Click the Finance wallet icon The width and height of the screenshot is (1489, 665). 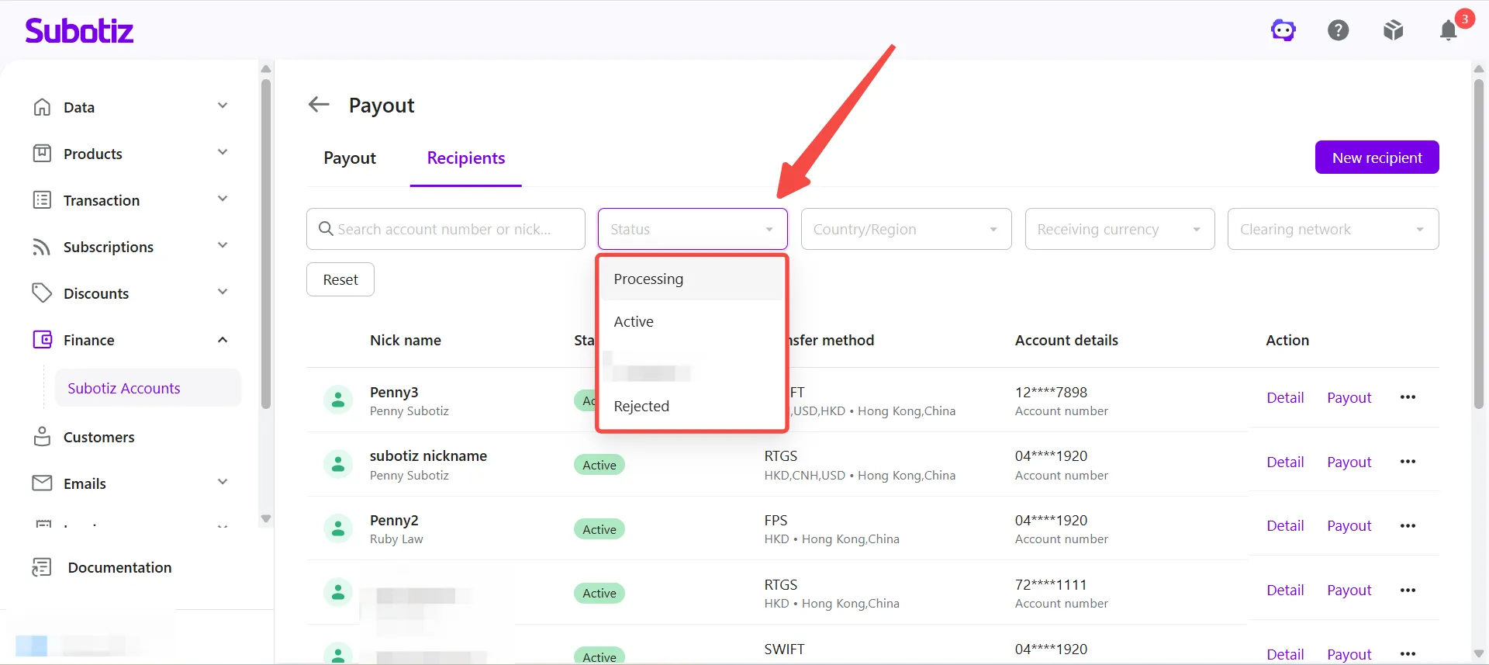coord(42,340)
